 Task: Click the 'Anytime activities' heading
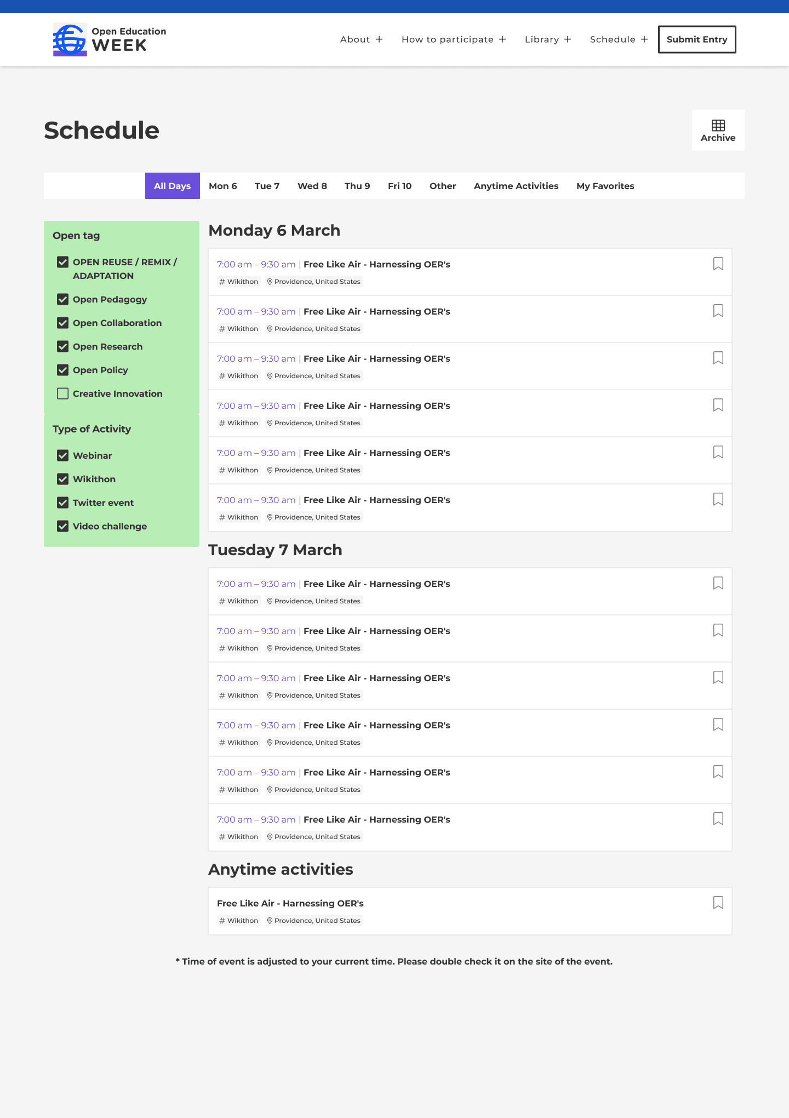(x=281, y=869)
